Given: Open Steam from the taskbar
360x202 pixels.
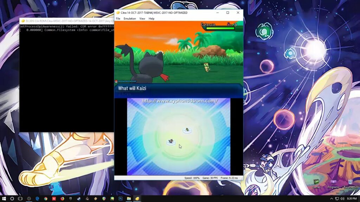Looking at the screenshot, I should coord(79,198).
